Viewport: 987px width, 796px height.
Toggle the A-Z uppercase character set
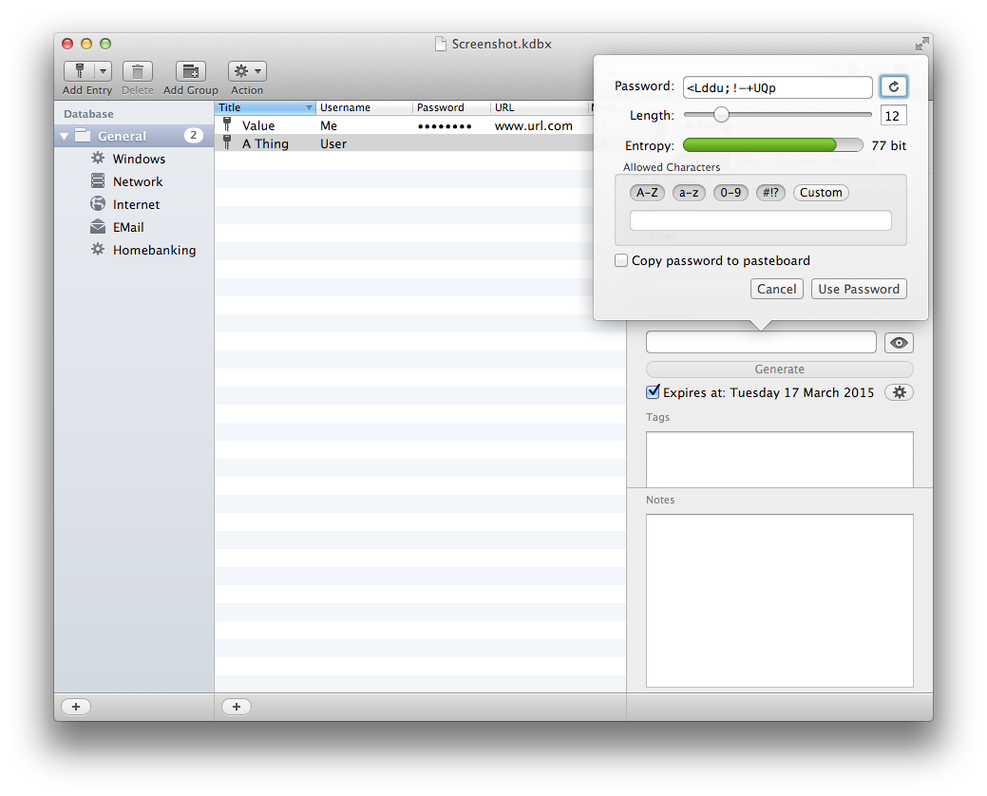647,192
